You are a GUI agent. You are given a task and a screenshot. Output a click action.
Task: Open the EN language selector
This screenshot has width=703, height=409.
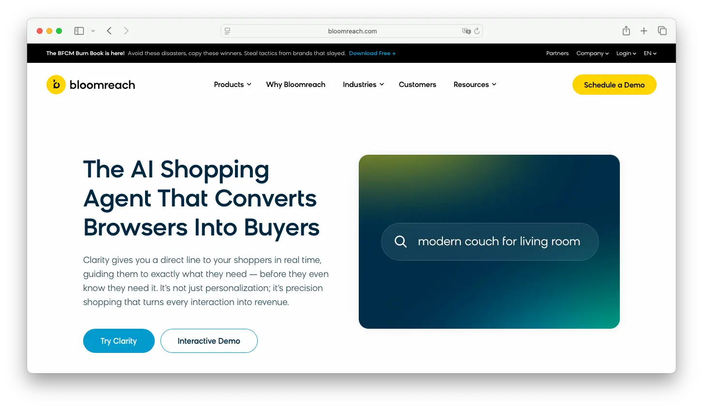650,53
